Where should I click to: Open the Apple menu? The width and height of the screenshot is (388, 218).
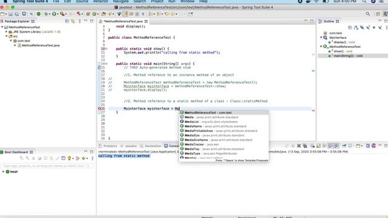point(5,1)
